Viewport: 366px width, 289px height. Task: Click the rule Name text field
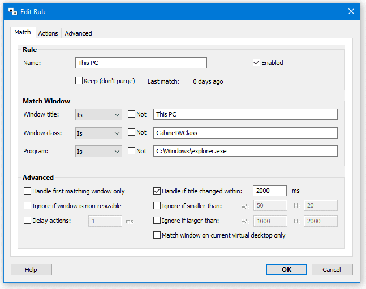pyautogui.click(x=141, y=63)
